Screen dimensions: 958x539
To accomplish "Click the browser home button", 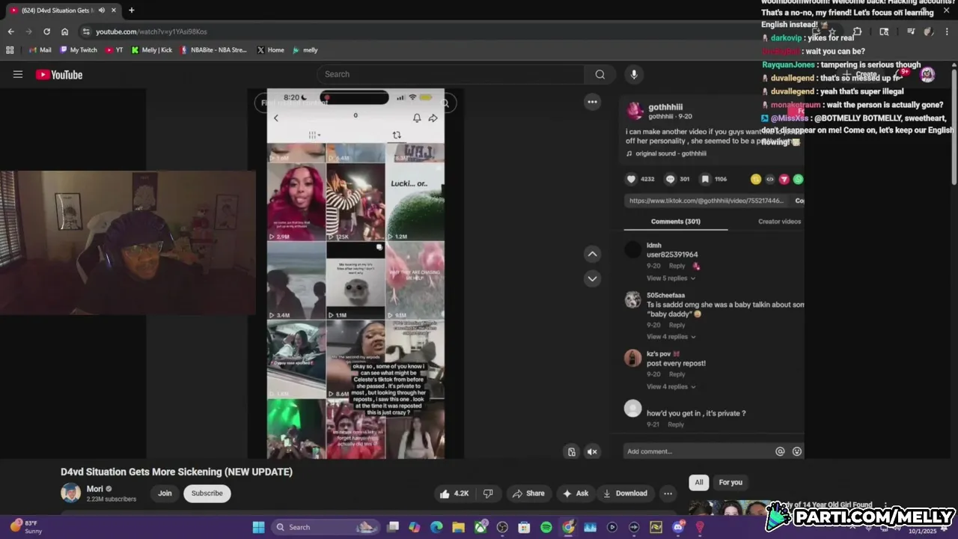I will pyautogui.click(x=65, y=31).
